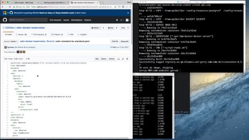Image resolution: width=249 pixels, height=140 pixels.
Task: Open 'Satya Nadella's post' banner link
Action: [x=65, y=13]
